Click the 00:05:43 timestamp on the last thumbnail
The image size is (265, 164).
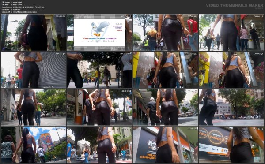click(258, 129)
